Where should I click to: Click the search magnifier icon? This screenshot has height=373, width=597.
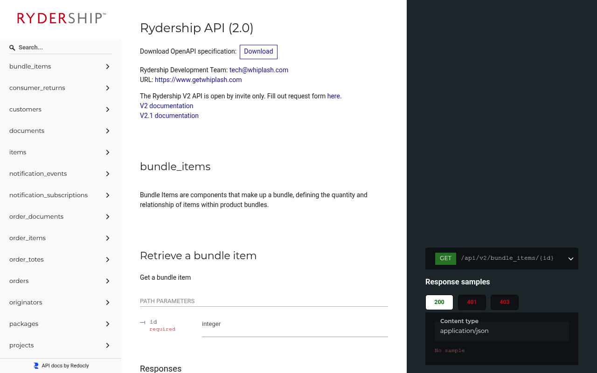(12, 48)
